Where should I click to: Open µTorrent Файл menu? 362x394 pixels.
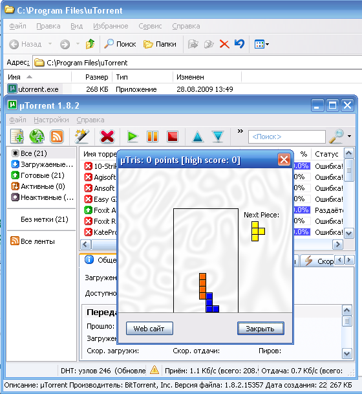tap(17, 120)
